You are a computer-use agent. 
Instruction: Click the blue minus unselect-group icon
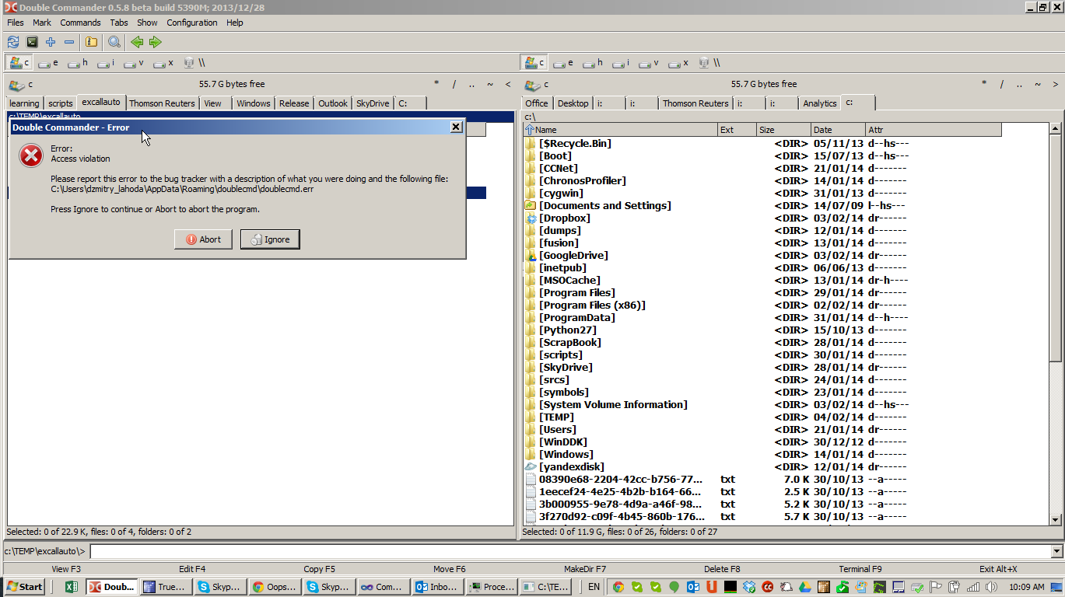(69, 42)
